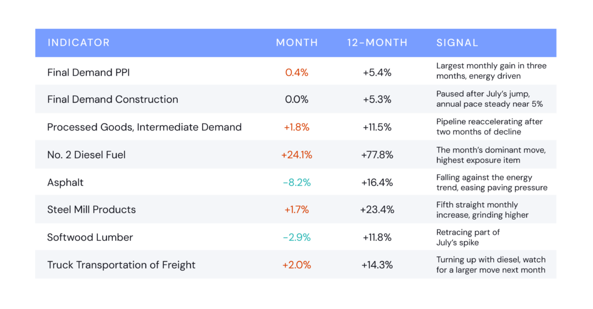Select the Softwood Lumber row label

[90, 237]
